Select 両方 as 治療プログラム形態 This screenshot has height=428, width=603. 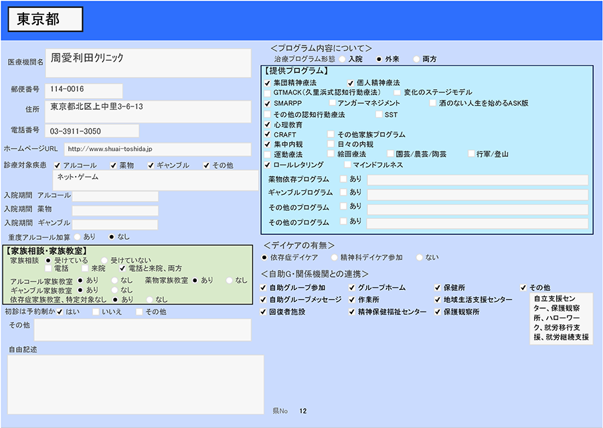pyautogui.click(x=416, y=59)
